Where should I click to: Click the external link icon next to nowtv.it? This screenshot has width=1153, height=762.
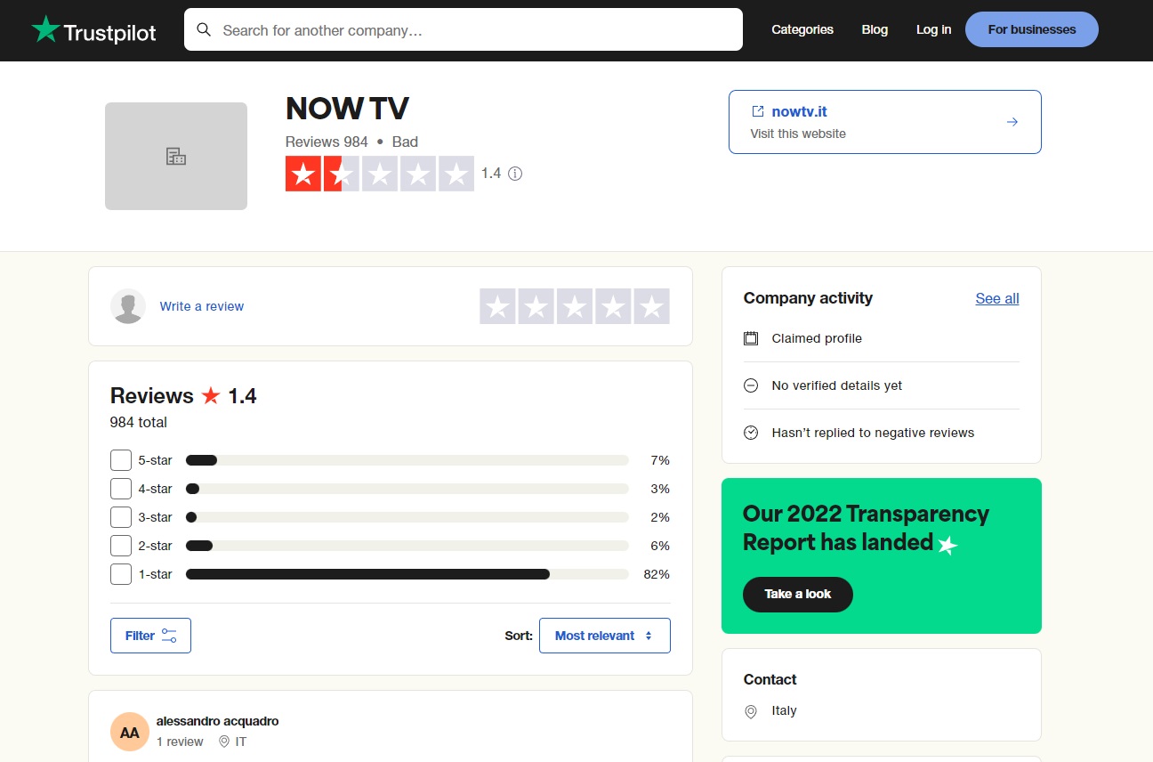pos(759,111)
